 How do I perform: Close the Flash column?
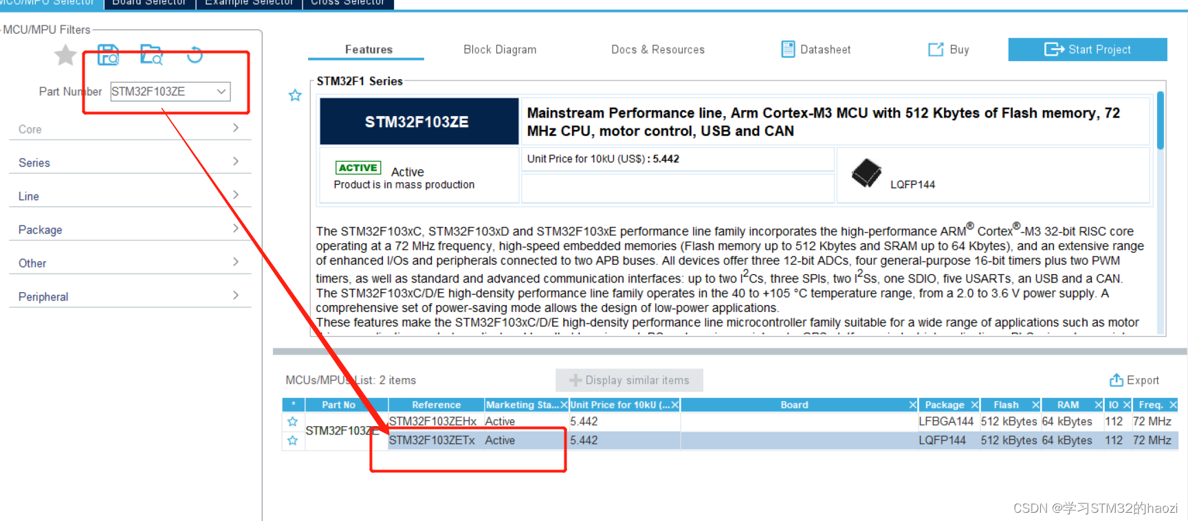pyautogui.click(x=1036, y=405)
